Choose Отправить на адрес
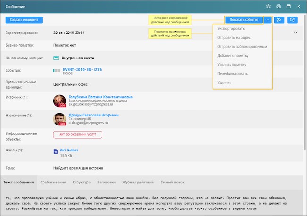This screenshot has width=307, height=216. (234, 38)
